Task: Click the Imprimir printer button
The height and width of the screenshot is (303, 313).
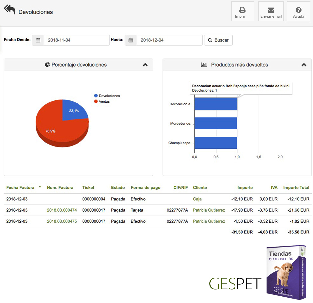Action: tap(242, 12)
